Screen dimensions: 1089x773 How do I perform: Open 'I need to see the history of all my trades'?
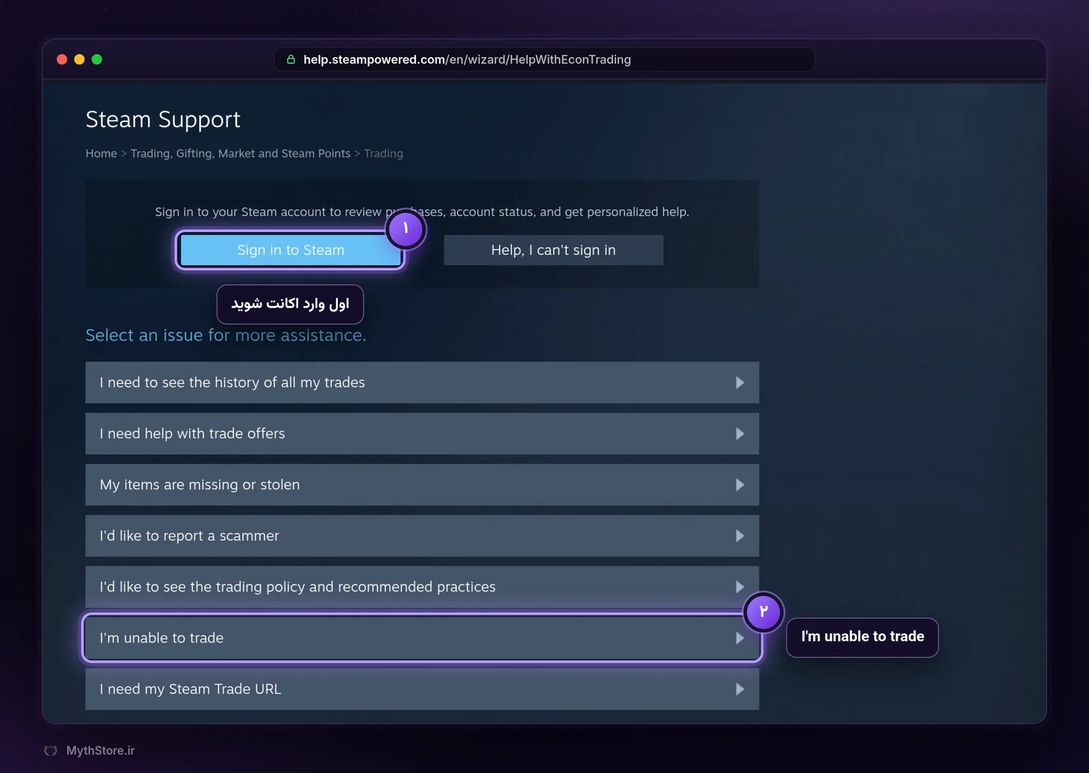tap(422, 382)
